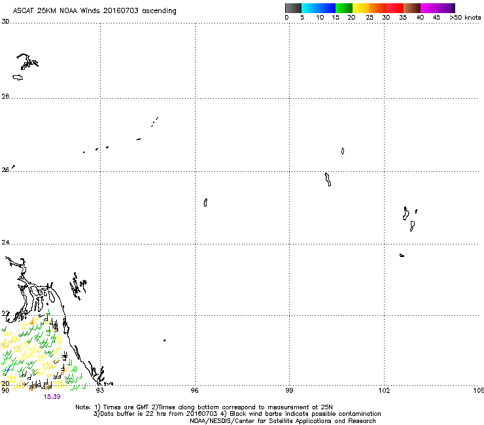484x425 pixels.
Task: Click the legend label '40'
Action: (420, 18)
